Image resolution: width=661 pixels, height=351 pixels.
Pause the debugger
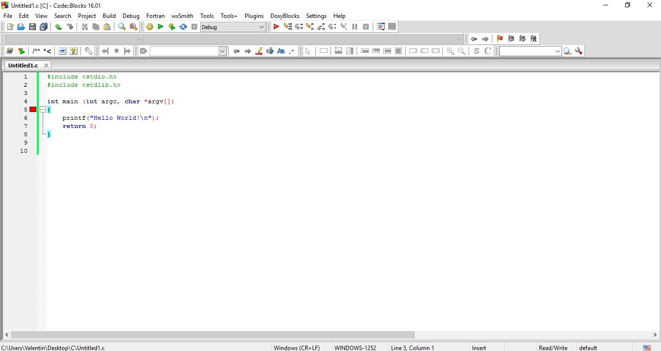pyautogui.click(x=354, y=27)
